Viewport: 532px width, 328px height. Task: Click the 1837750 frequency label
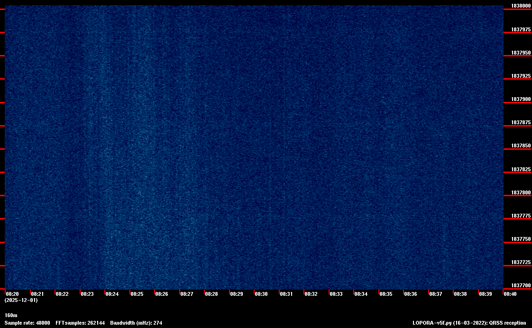pos(521,239)
